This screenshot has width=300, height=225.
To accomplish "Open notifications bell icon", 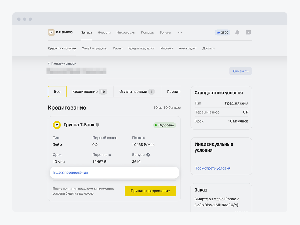I will click(237, 33).
